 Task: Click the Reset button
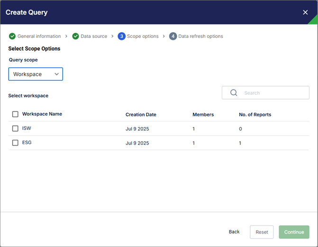262,232
